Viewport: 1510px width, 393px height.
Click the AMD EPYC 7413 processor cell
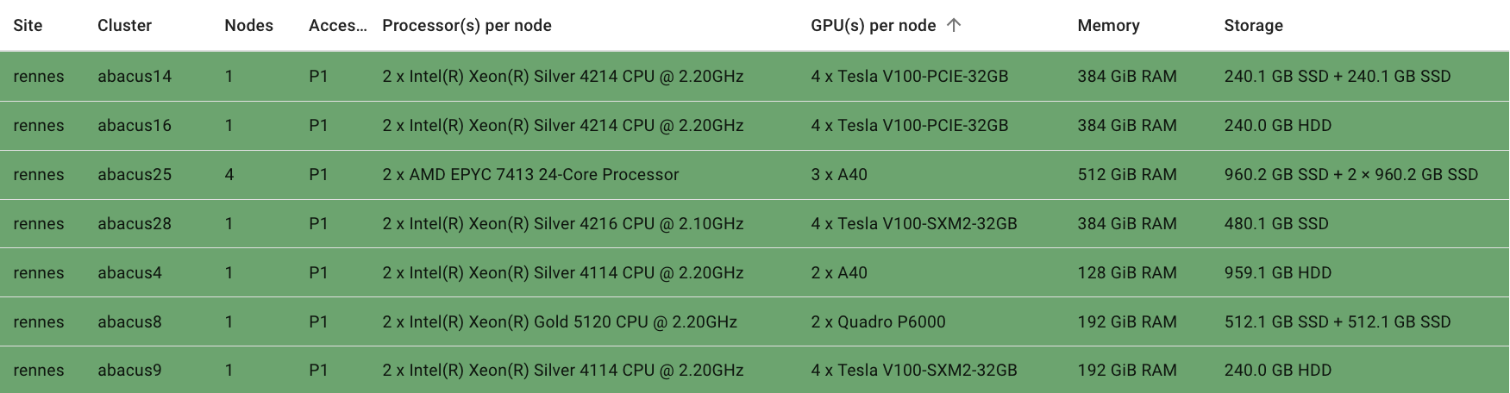530,174
